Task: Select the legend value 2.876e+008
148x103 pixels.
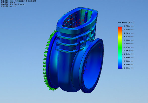Action: coord(129,47)
